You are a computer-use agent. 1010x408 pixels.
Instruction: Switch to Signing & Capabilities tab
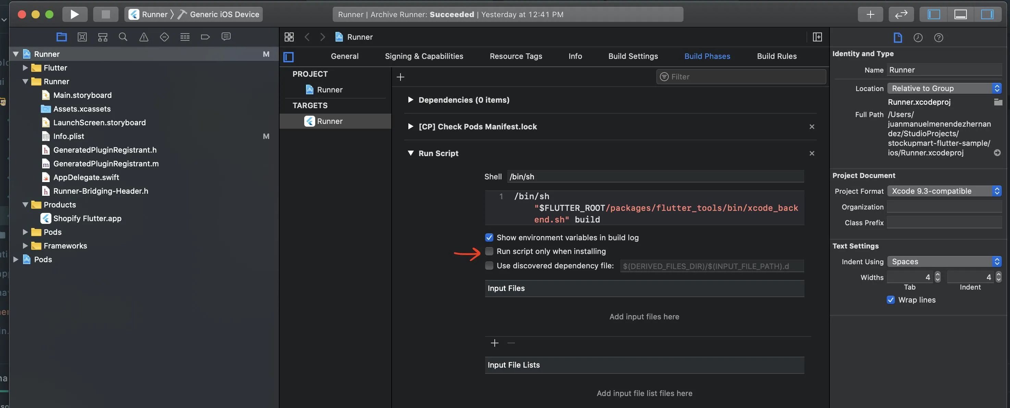tap(424, 56)
